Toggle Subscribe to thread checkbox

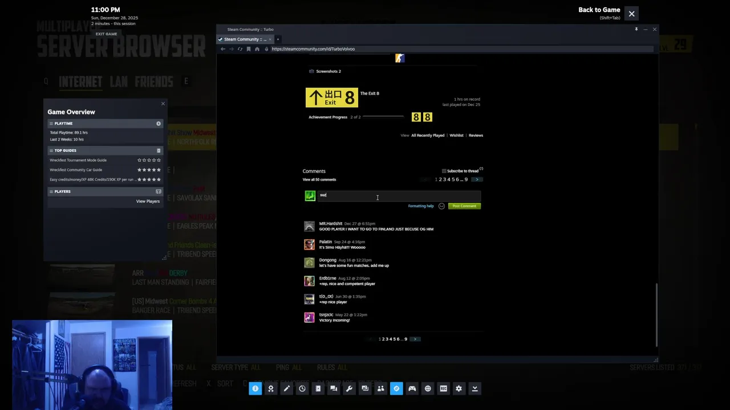(x=444, y=171)
